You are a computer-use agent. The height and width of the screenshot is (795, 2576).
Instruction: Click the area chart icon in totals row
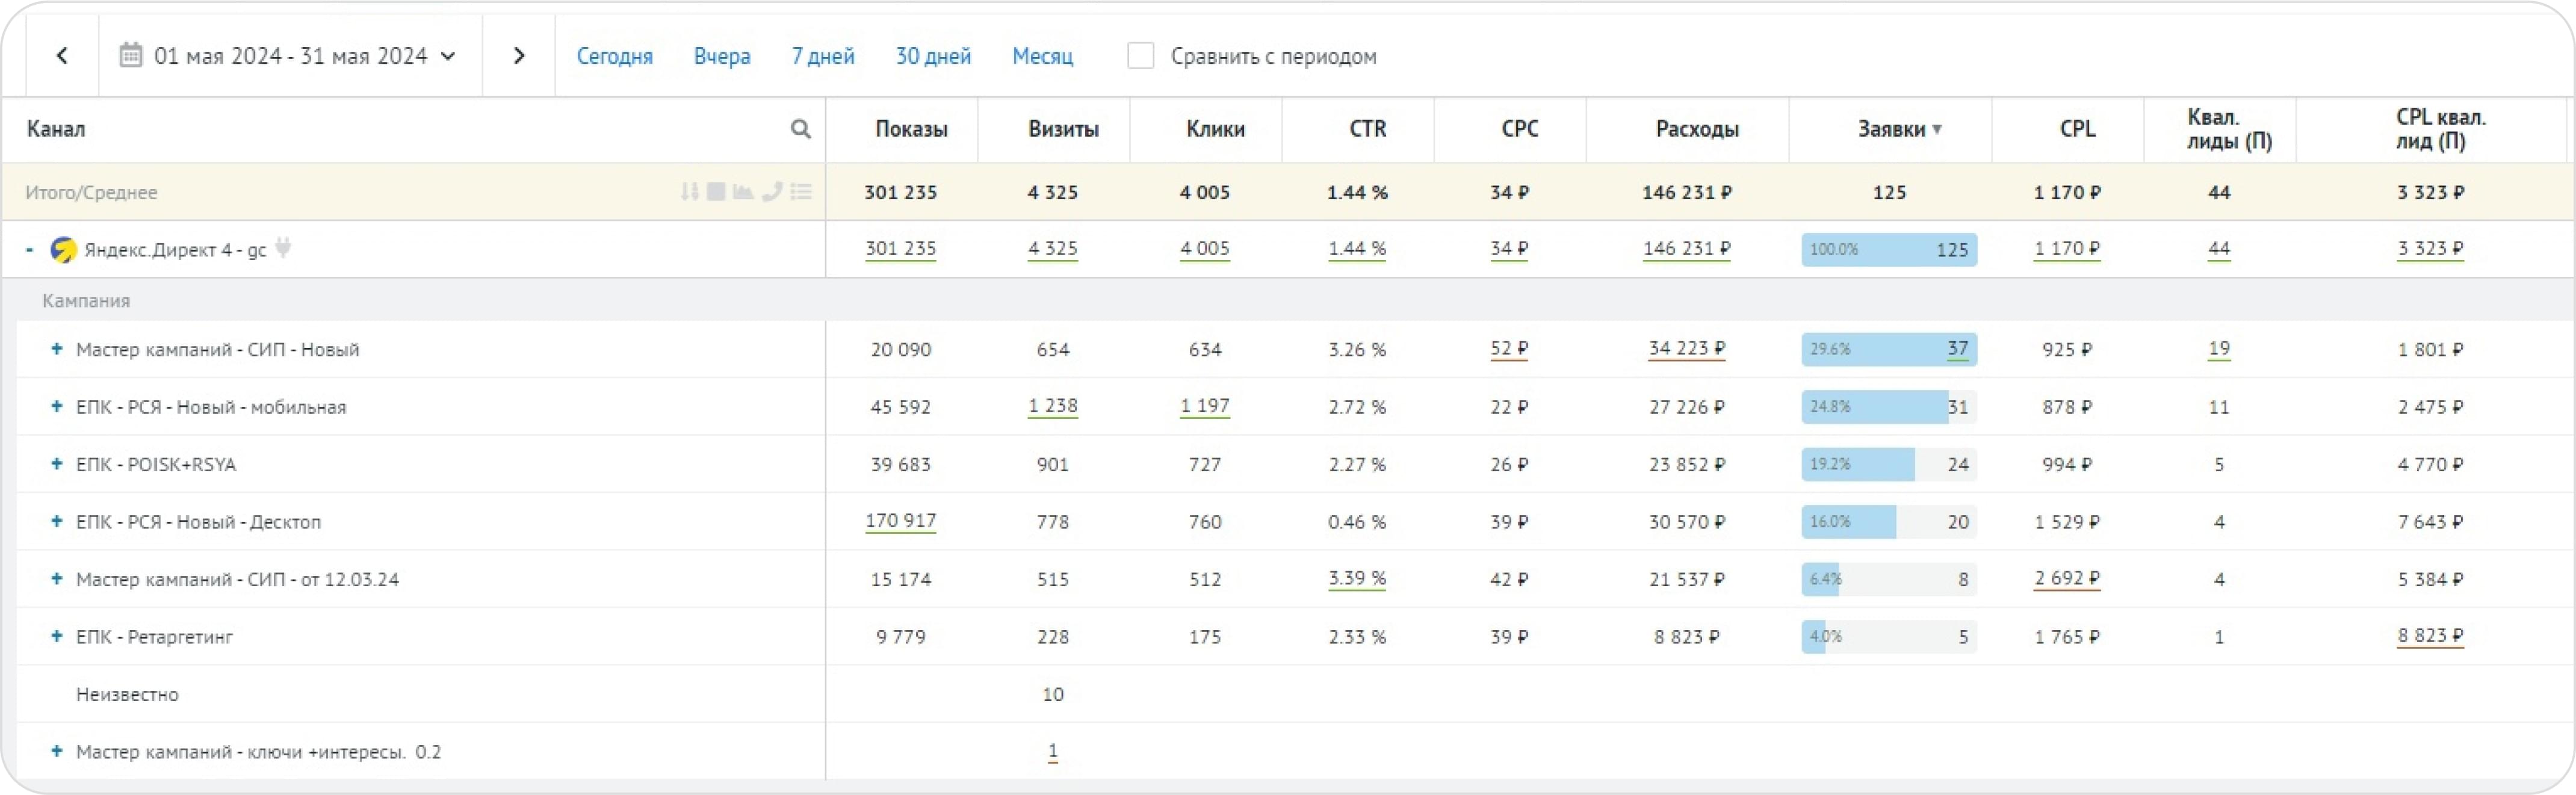(x=743, y=191)
